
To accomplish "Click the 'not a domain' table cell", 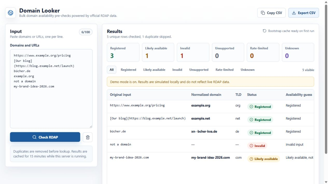I will click(121, 144).
